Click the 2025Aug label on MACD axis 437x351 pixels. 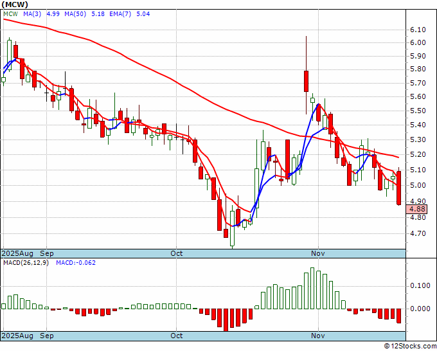coord(17,336)
